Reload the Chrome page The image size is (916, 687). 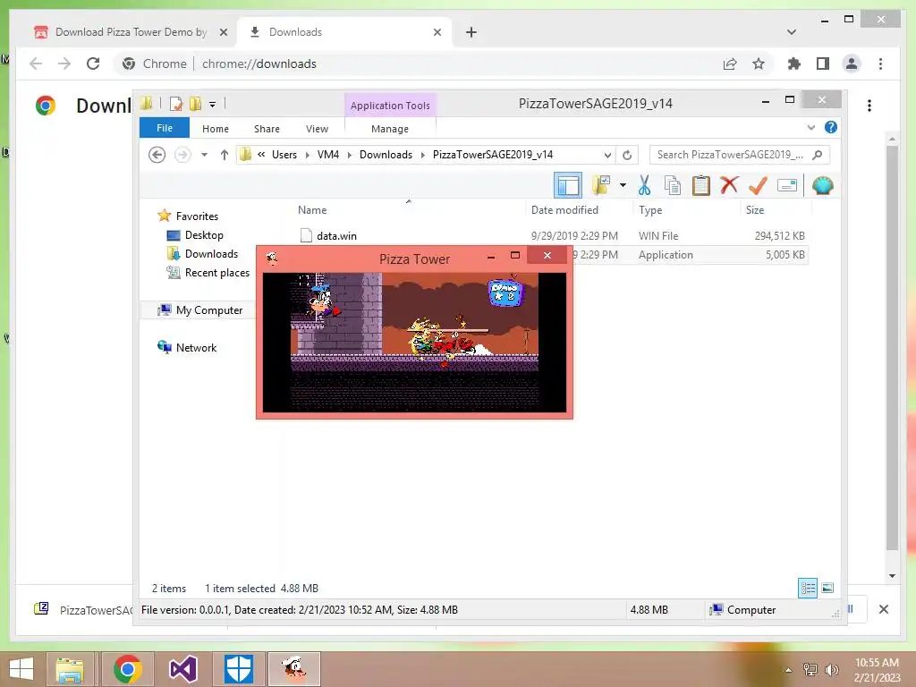pos(93,64)
